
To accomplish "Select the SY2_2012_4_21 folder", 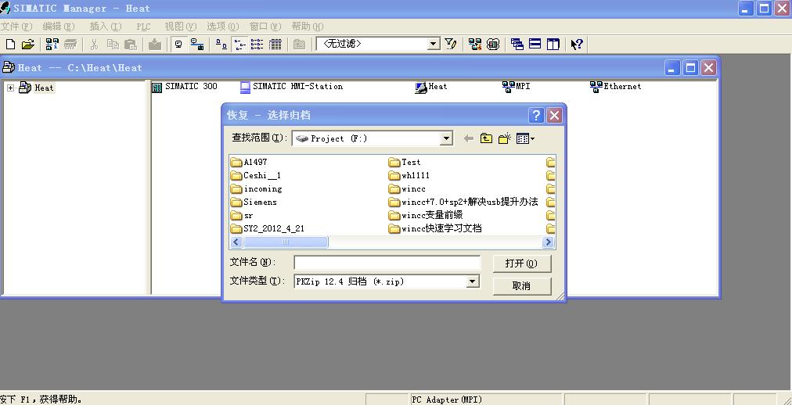I will (268, 228).
